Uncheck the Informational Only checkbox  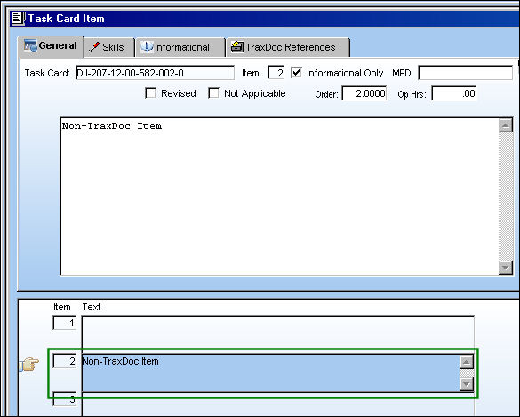pyautogui.click(x=296, y=72)
